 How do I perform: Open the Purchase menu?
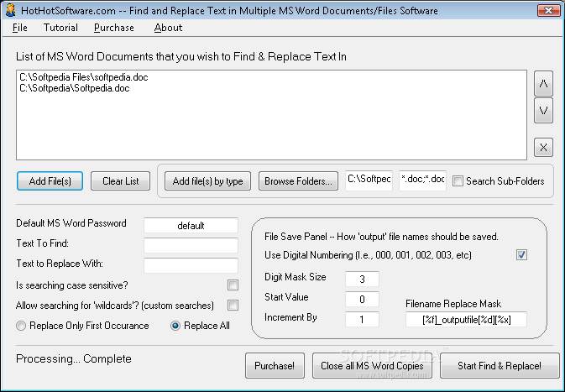(114, 28)
